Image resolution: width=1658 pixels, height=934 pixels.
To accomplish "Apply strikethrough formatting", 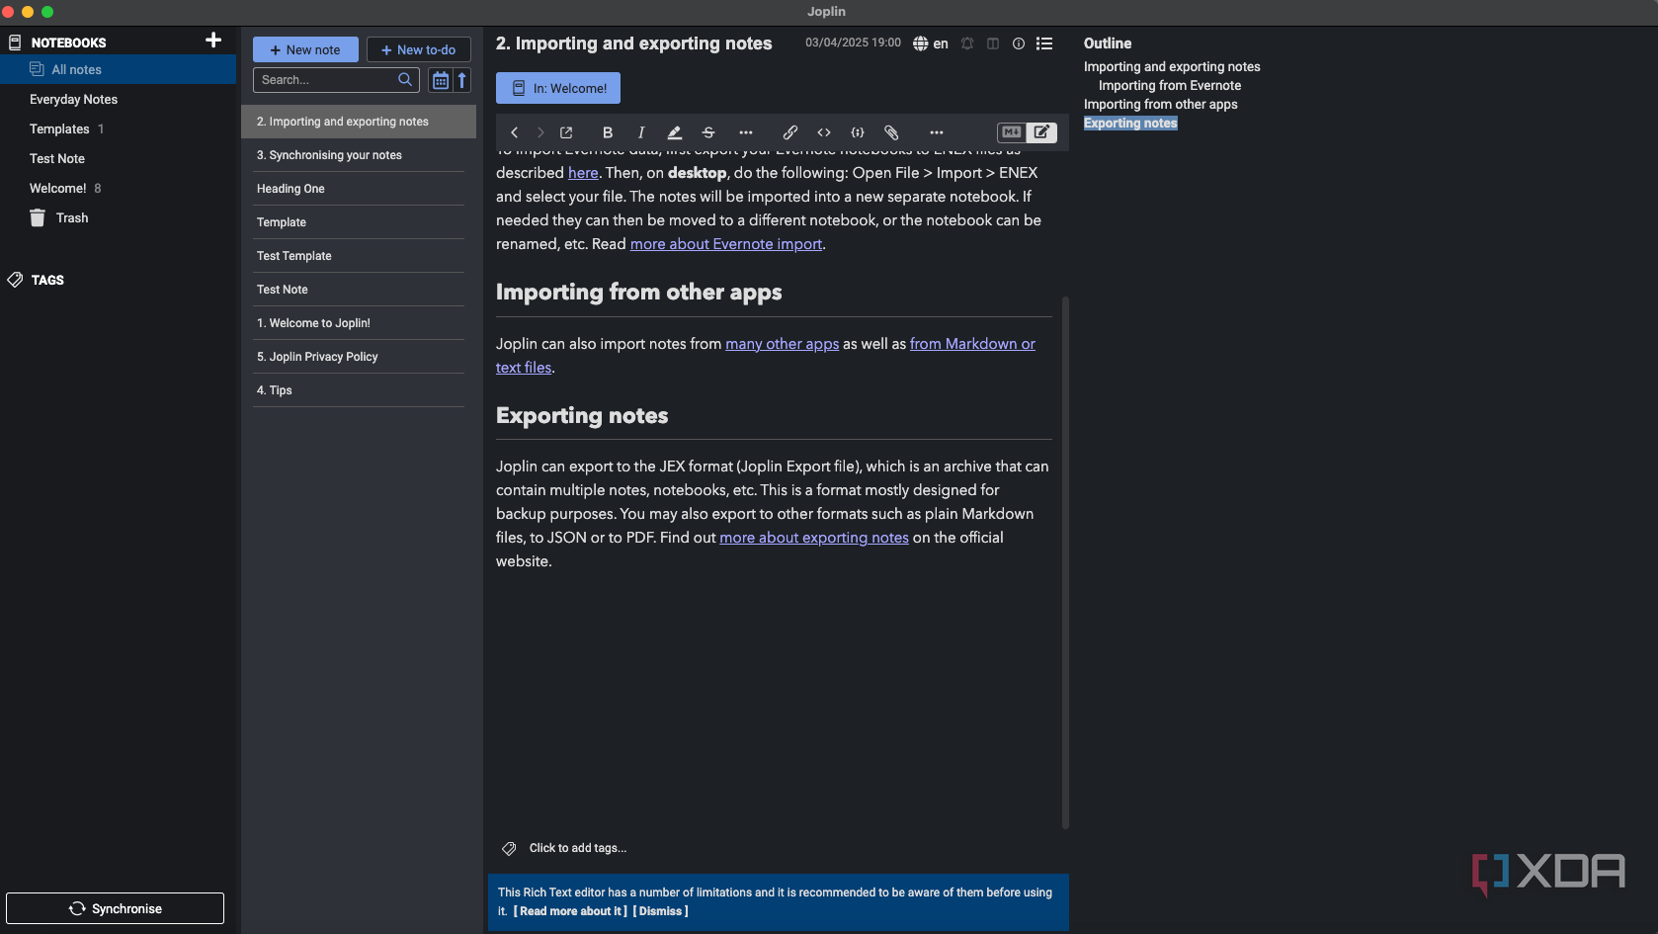I will [708, 132].
